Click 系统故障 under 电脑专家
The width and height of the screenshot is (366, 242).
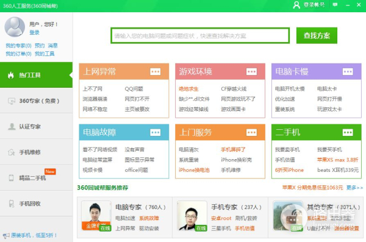pos(149,218)
